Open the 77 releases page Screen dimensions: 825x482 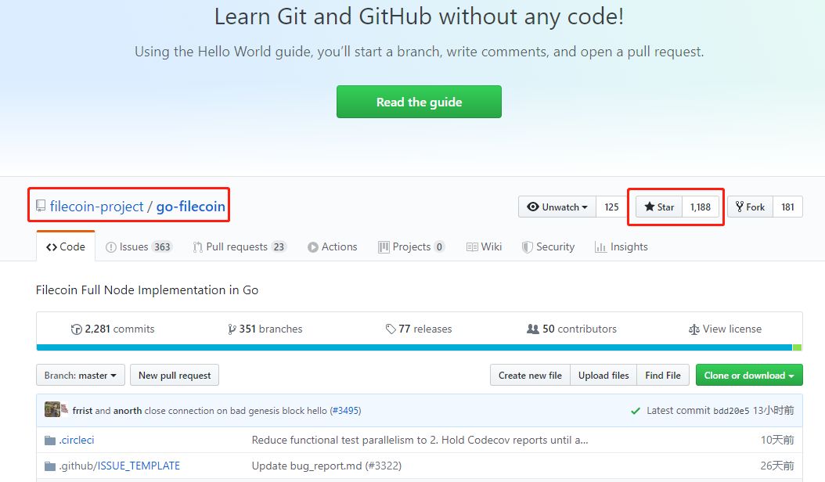419,329
